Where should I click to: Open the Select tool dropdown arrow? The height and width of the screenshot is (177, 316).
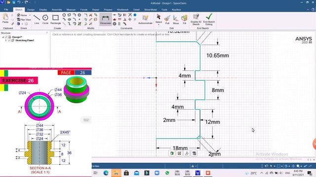pyautogui.click(x=158, y=25)
